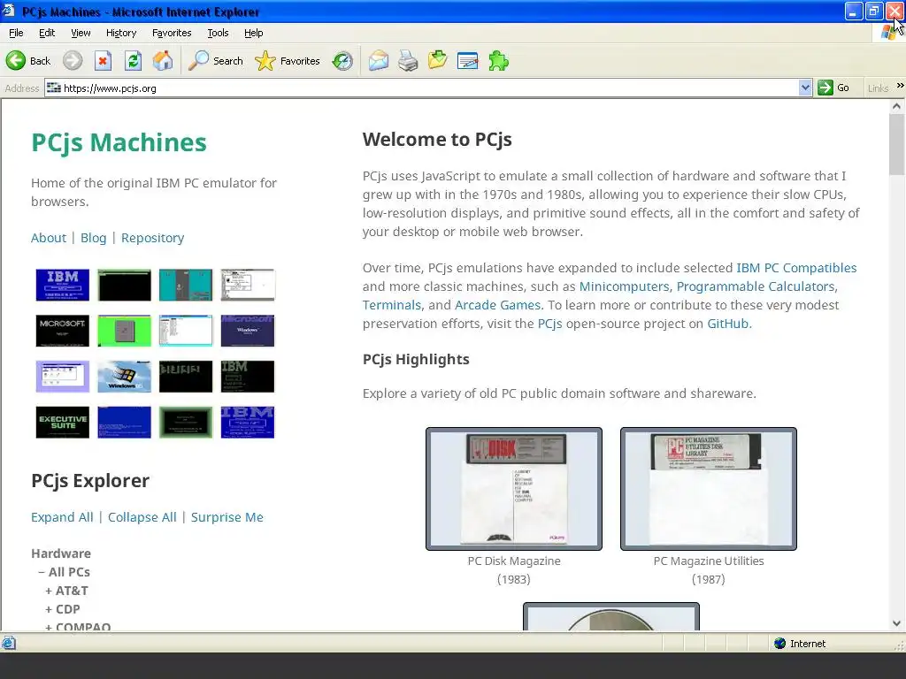Click the vertical scrollbar thumb
906x679 pixels.
click(897, 144)
